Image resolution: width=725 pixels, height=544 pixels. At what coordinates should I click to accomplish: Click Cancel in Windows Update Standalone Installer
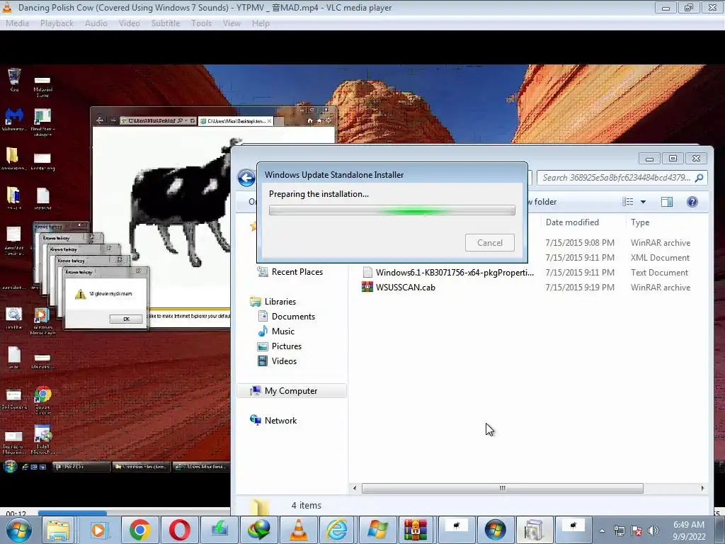click(x=490, y=243)
